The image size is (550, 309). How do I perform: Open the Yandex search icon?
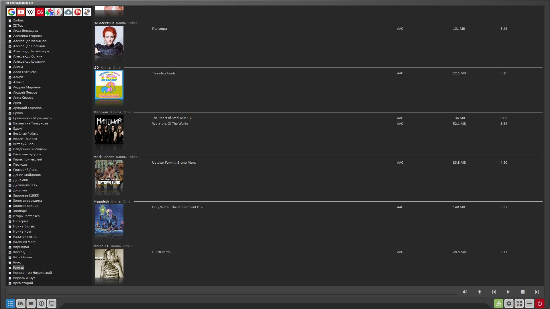58,12
